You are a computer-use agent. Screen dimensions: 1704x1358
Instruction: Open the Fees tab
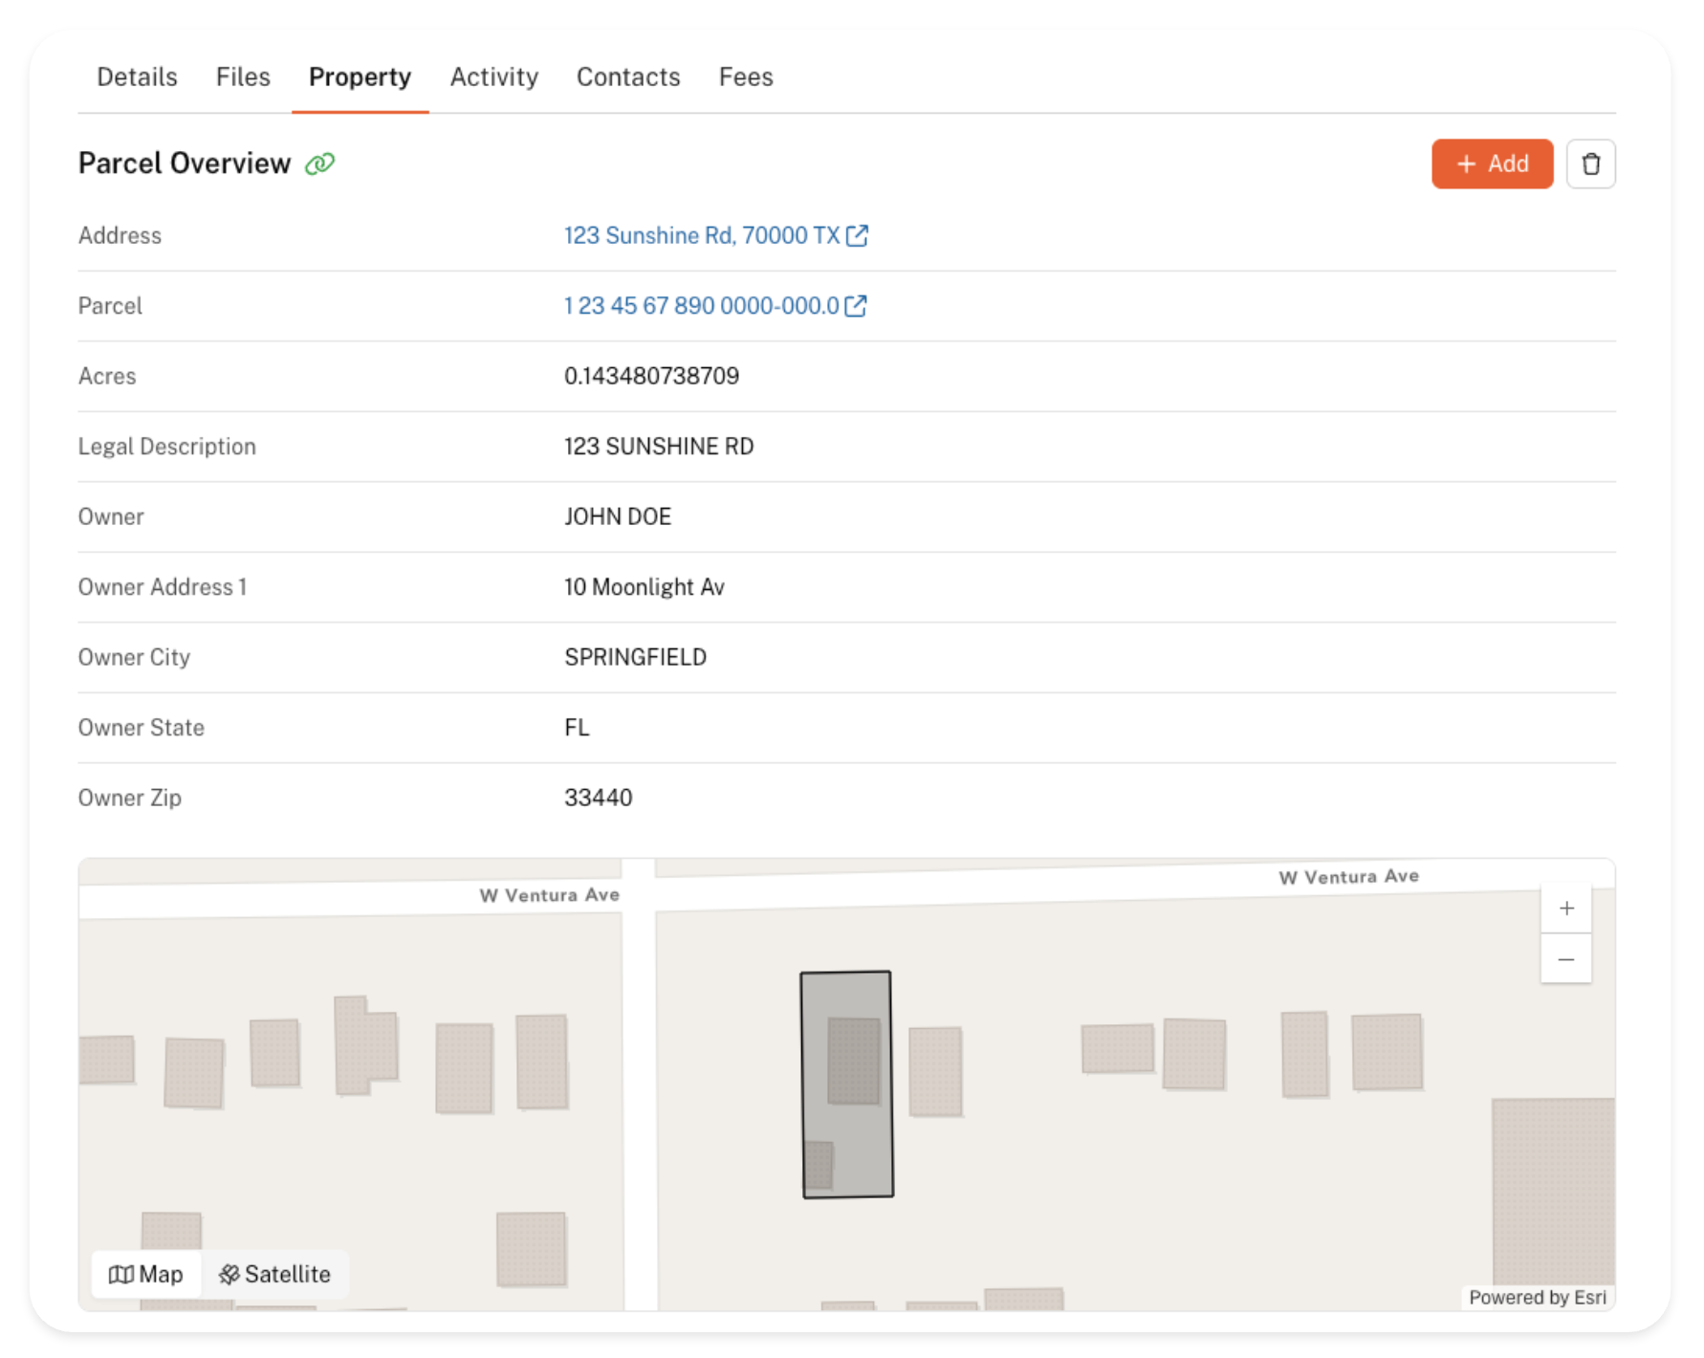click(746, 77)
